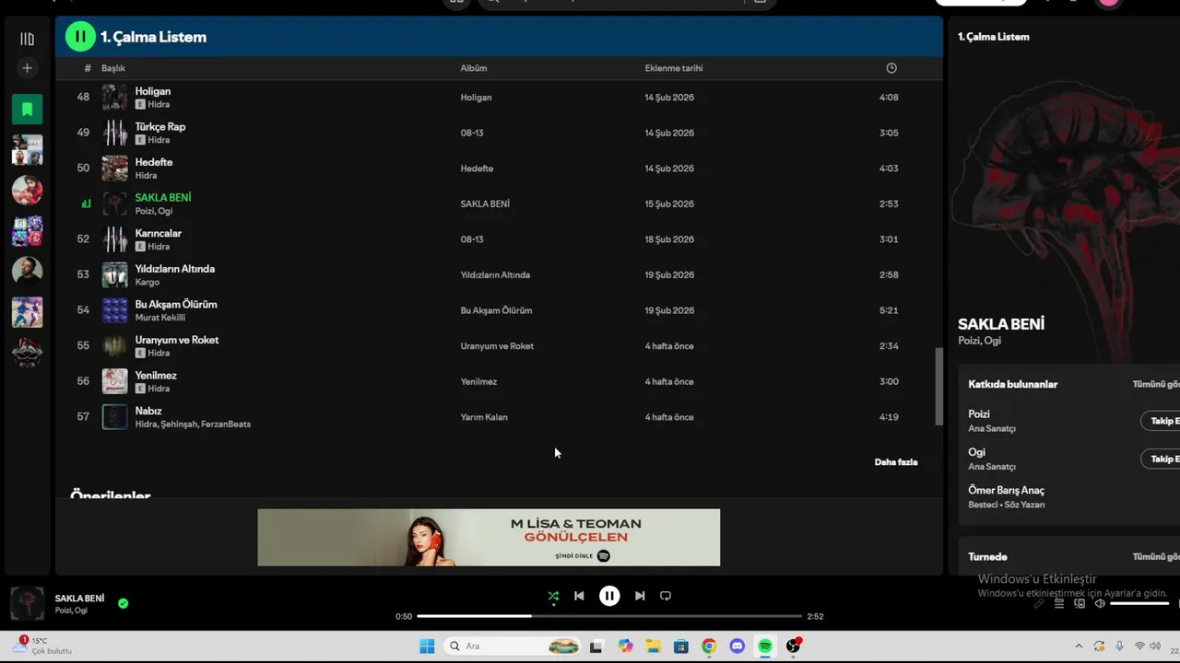Image resolution: width=1180 pixels, height=663 pixels.
Task: Click Yıldızların Altında song title
Action: pos(175,269)
